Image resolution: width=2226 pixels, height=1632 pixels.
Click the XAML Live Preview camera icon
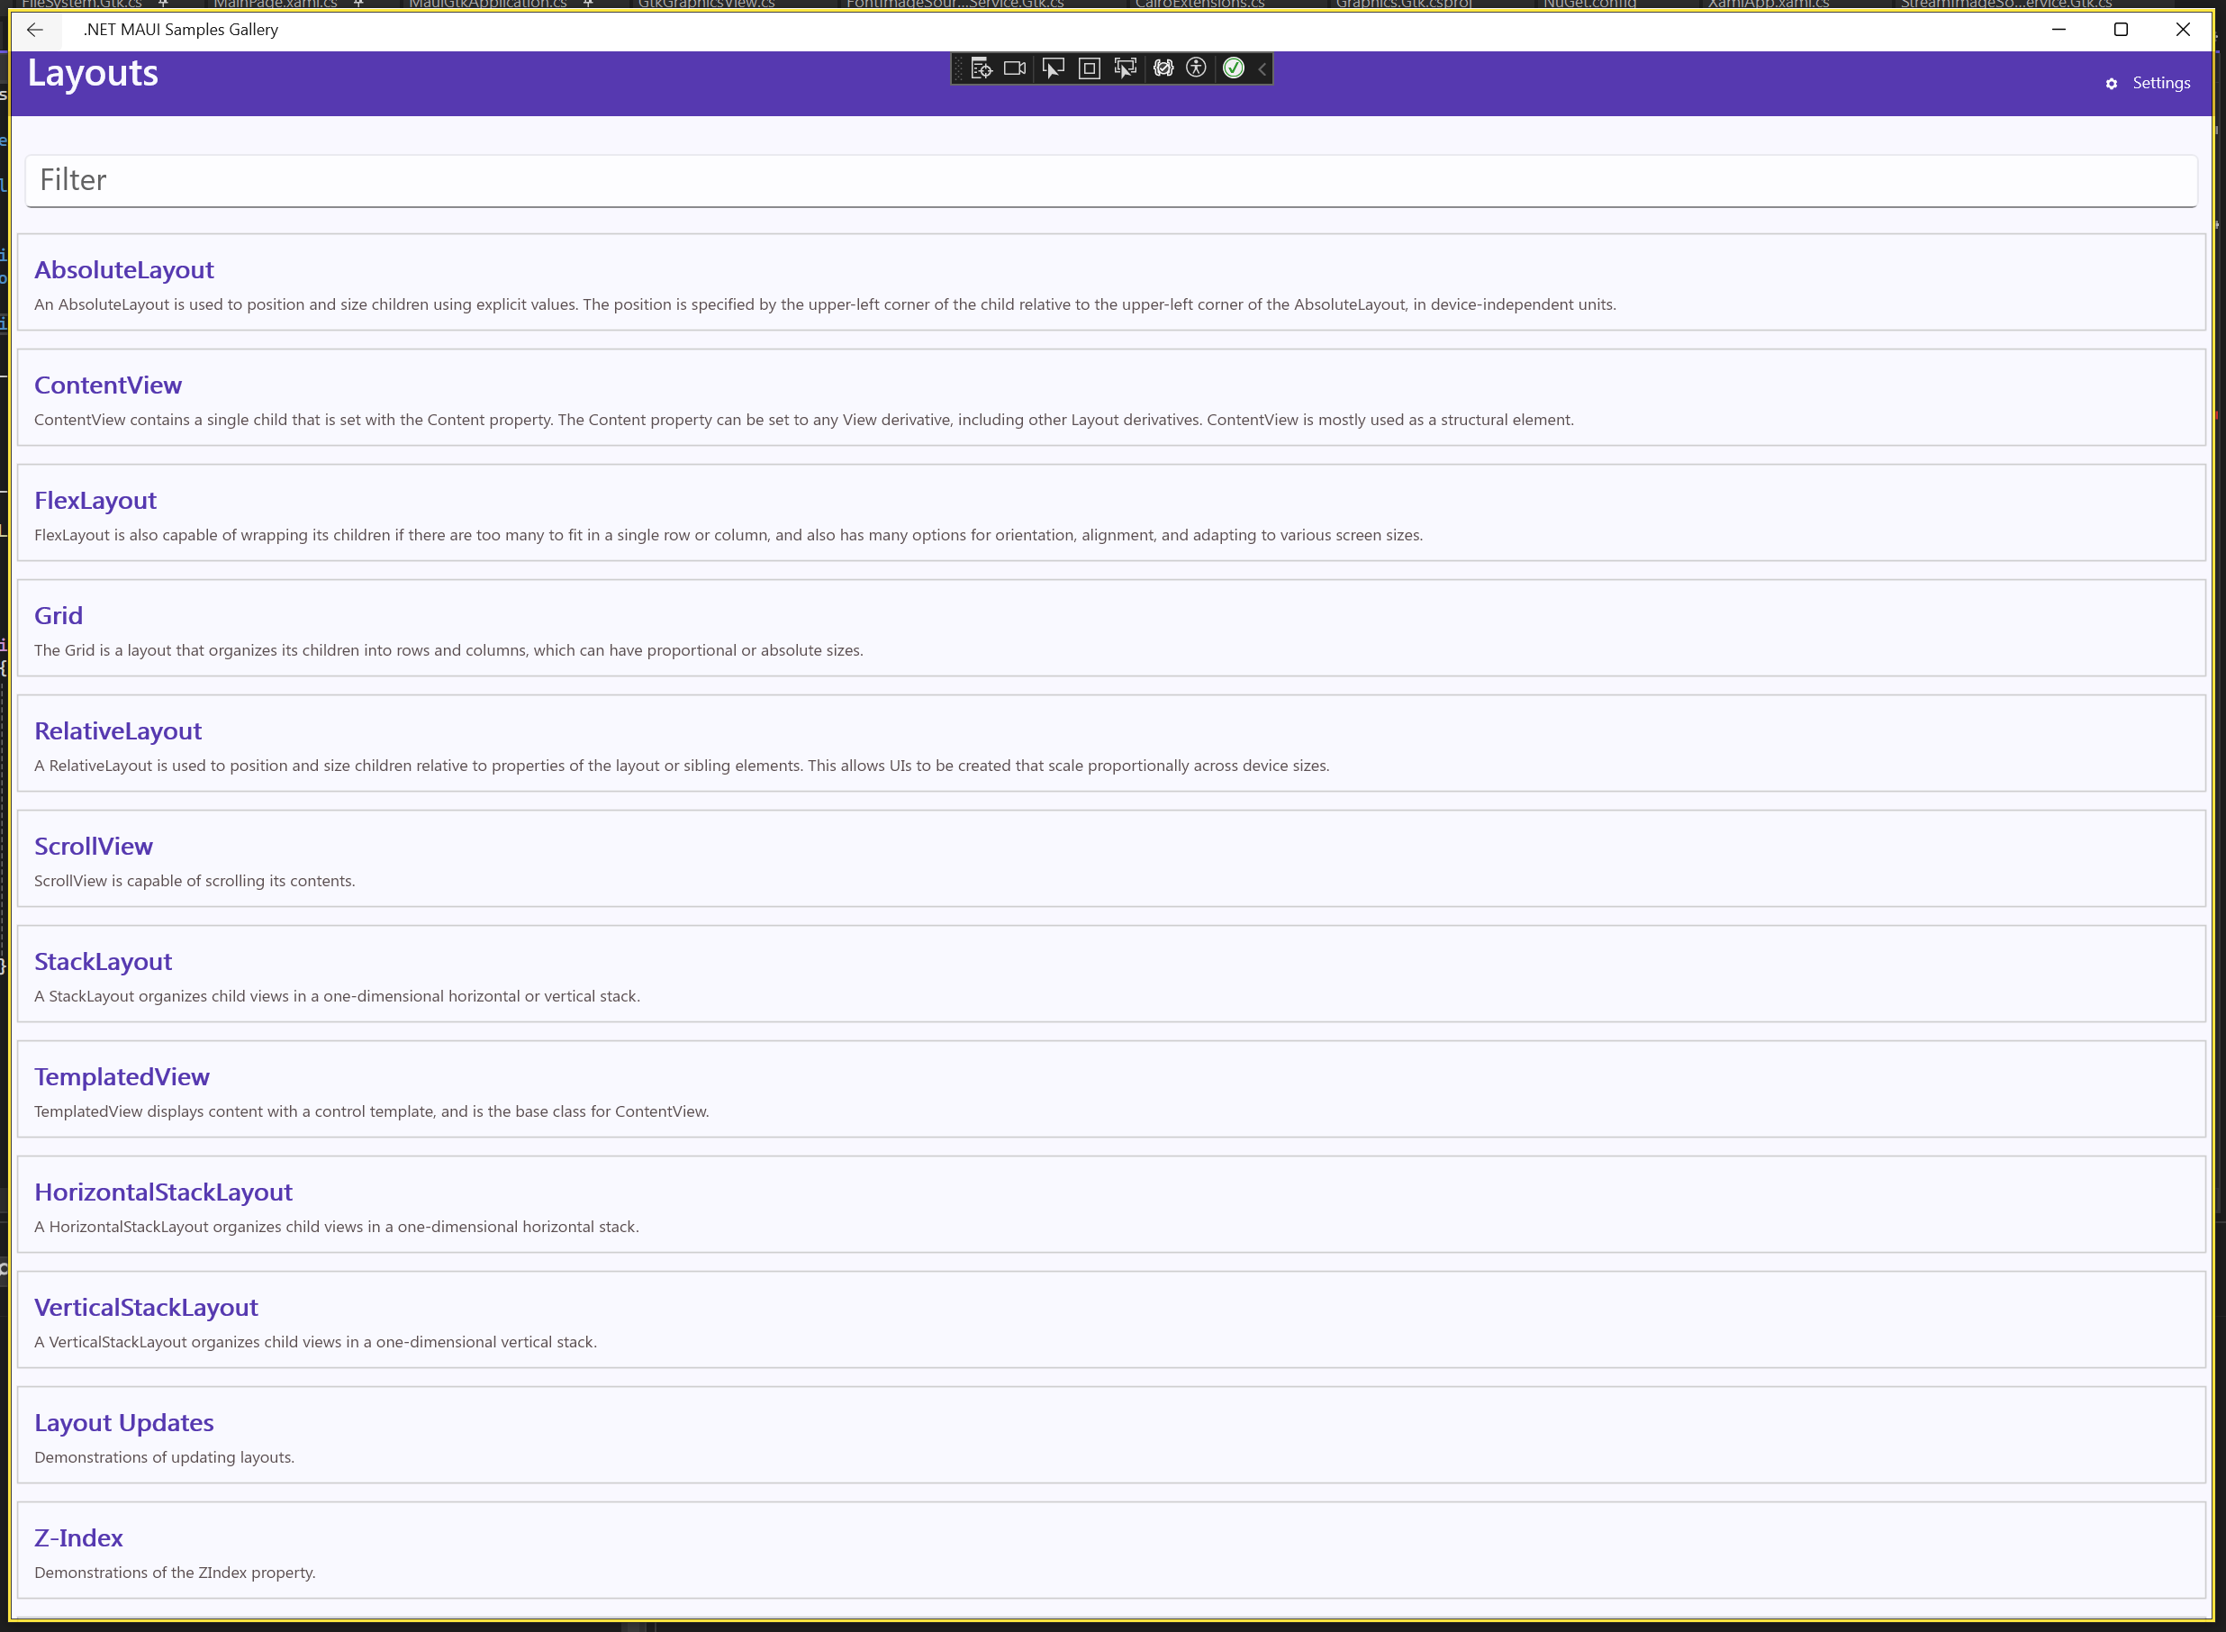[1014, 68]
